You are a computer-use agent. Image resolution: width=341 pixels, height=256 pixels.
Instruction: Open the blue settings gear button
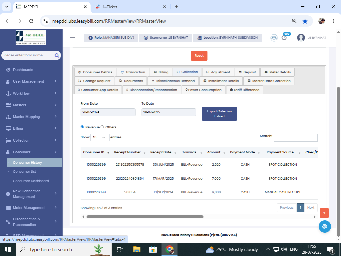pos(325,226)
